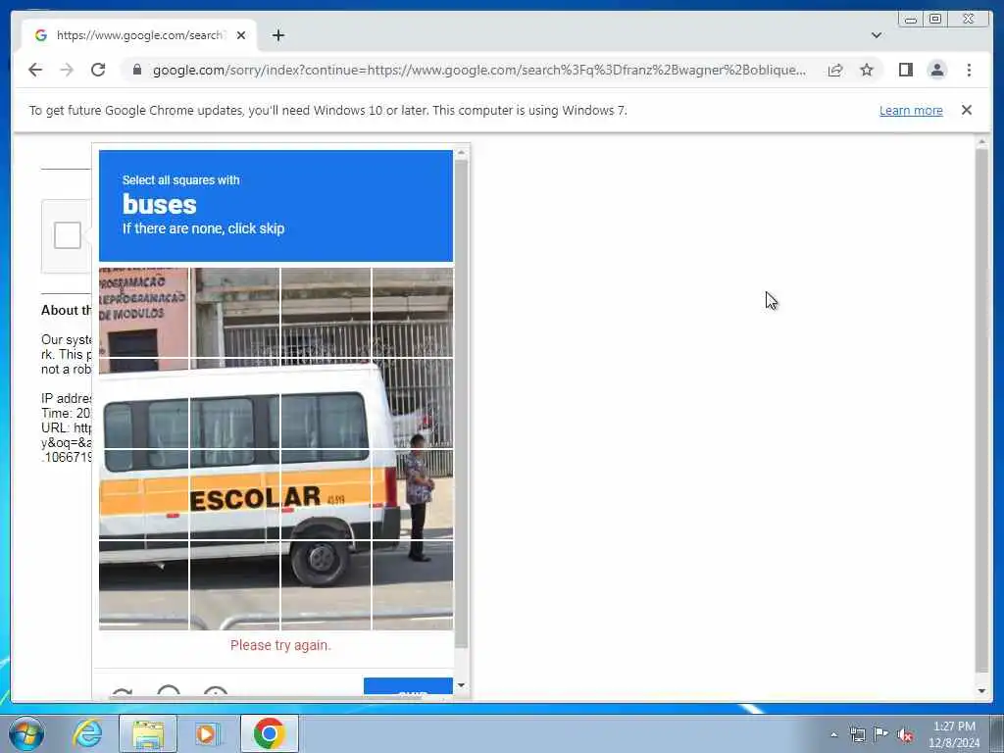Select the top-right fence tile
1004x753 pixels.
[x=413, y=313]
